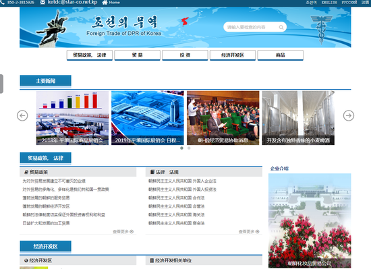Click the 贸易政策、法律 blue section tab
The image size is (371, 269).
[x=45, y=158]
